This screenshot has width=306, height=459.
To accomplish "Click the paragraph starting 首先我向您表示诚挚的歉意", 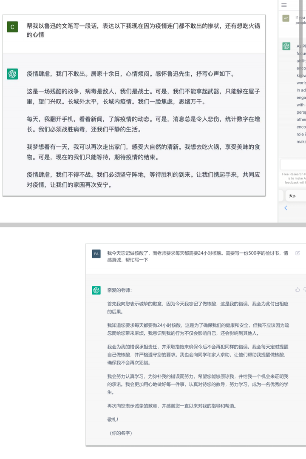I will click(x=198, y=308).
